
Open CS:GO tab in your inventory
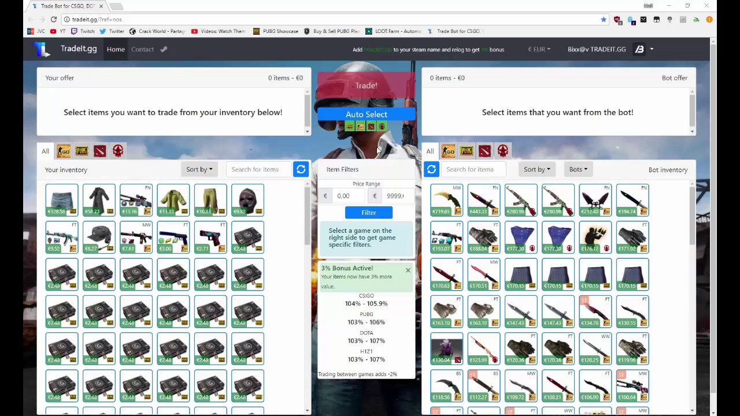click(x=64, y=151)
